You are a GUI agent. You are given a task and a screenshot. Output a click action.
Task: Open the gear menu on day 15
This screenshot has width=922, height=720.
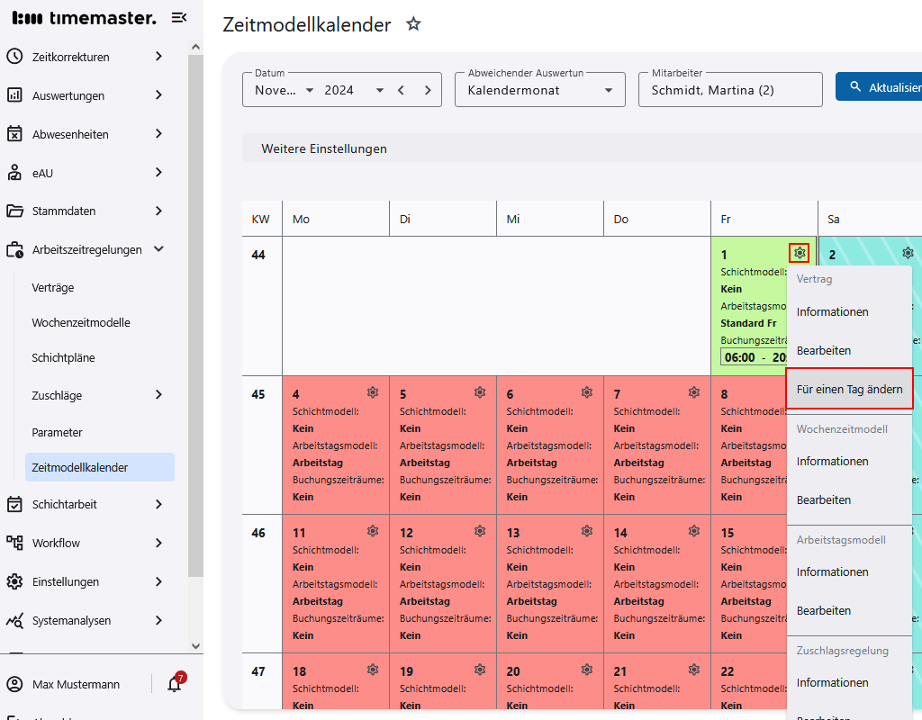[800, 530]
